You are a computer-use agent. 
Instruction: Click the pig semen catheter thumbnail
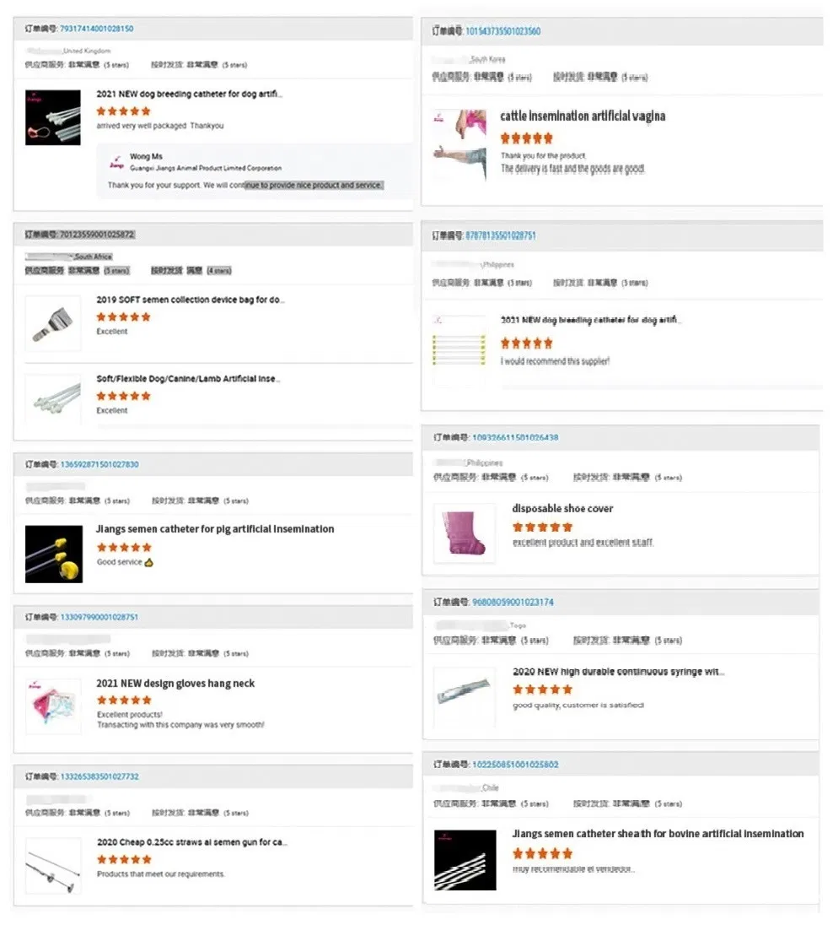[x=53, y=554]
